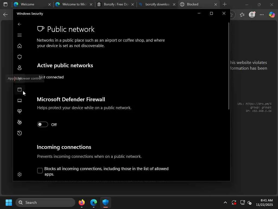Image resolution: width=278 pixels, height=209 pixels.
Task: Go back in Windows Security
Action: point(20,24)
